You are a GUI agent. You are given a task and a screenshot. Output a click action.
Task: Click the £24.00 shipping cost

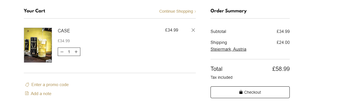pos(283,42)
